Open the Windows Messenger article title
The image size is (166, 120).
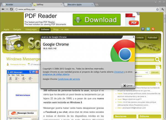[24, 59]
